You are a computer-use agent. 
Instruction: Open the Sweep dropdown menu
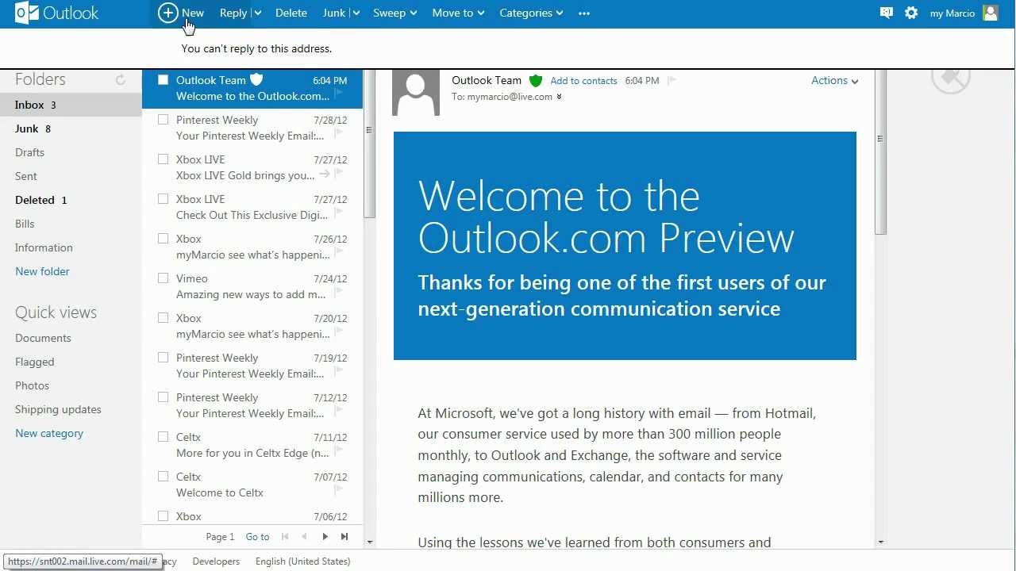pyautogui.click(x=395, y=13)
